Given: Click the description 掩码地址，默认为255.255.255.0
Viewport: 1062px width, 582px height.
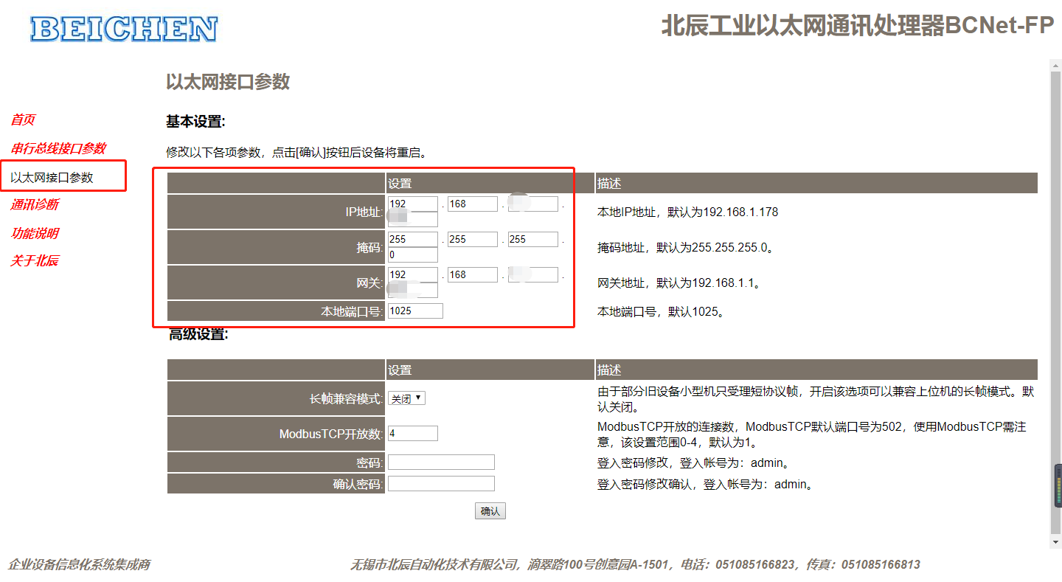Looking at the screenshot, I should (686, 248).
